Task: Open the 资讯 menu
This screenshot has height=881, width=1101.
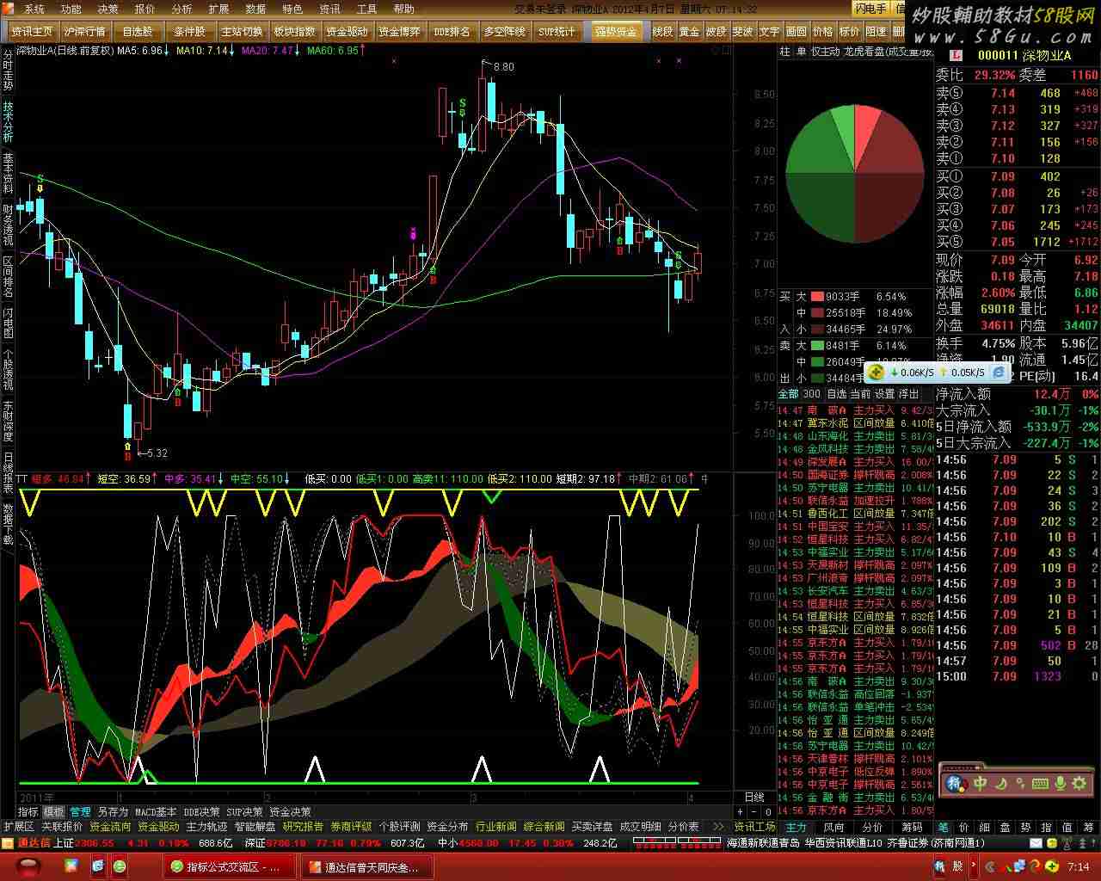Action: (329, 9)
